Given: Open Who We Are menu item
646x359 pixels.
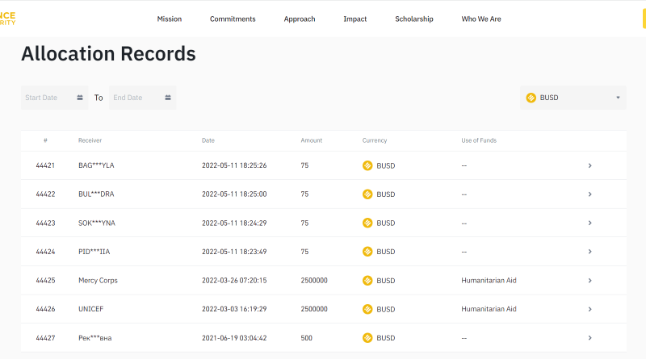Looking at the screenshot, I should coord(481,19).
